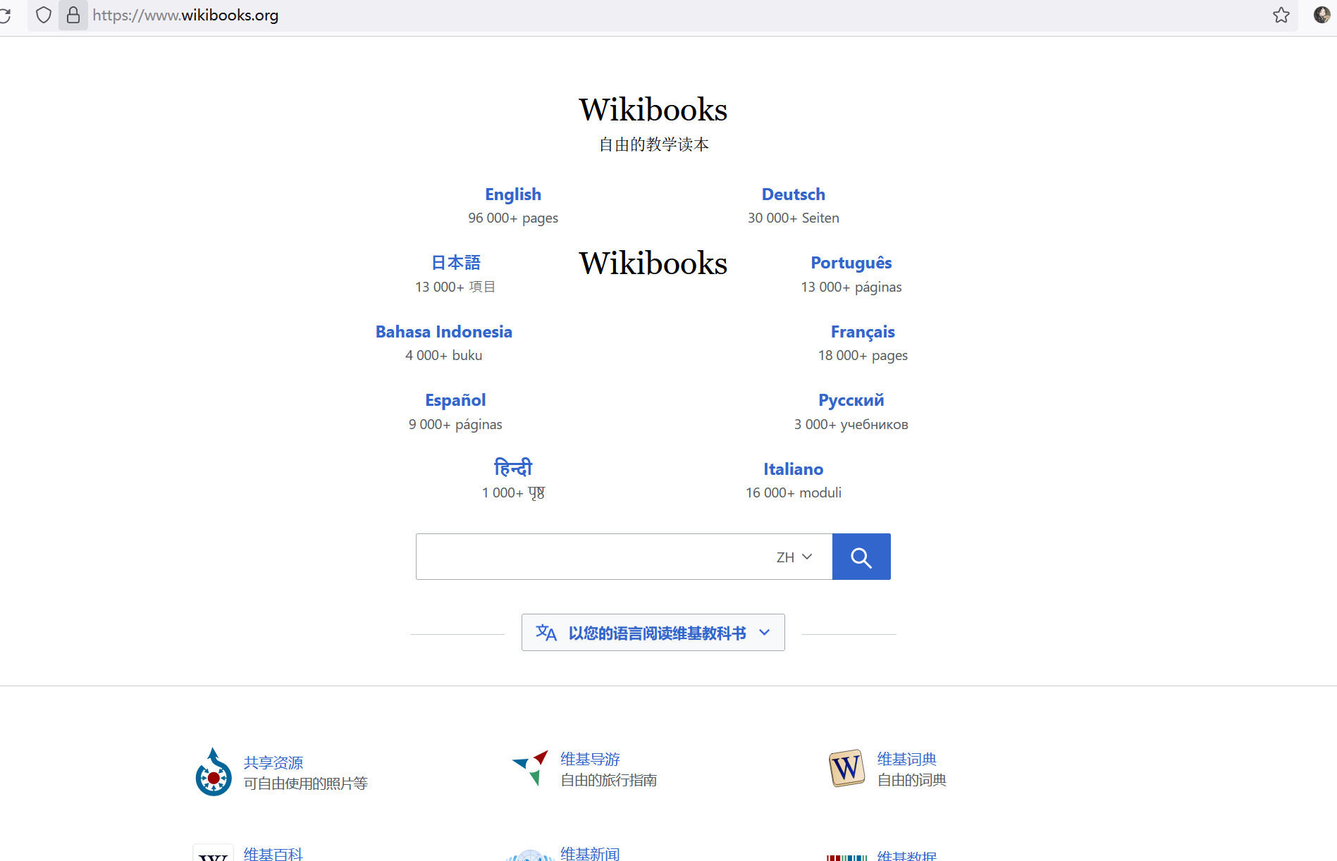
Task: Select the Bahasa Indonesia edition link
Action: pyautogui.click(x=444, y=332)
